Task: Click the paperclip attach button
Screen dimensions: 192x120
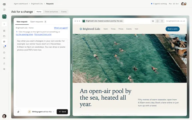Action: coord(18,112)
